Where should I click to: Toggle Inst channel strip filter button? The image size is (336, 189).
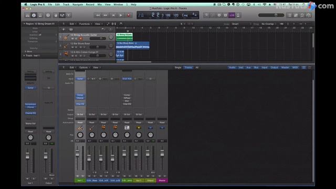pyautogui.click(x=241, y=68)
